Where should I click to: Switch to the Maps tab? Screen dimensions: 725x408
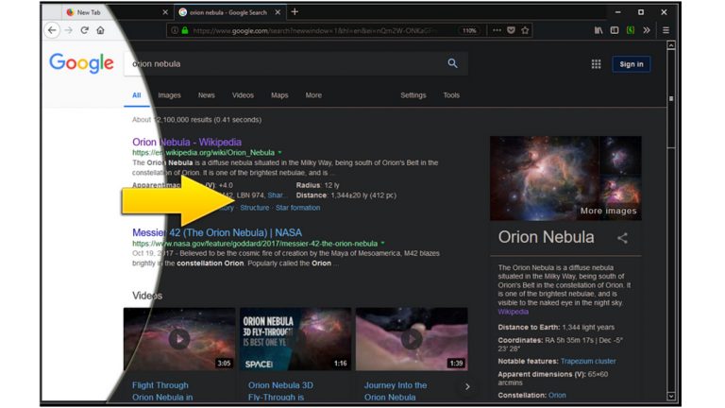[x=279, y=95]
